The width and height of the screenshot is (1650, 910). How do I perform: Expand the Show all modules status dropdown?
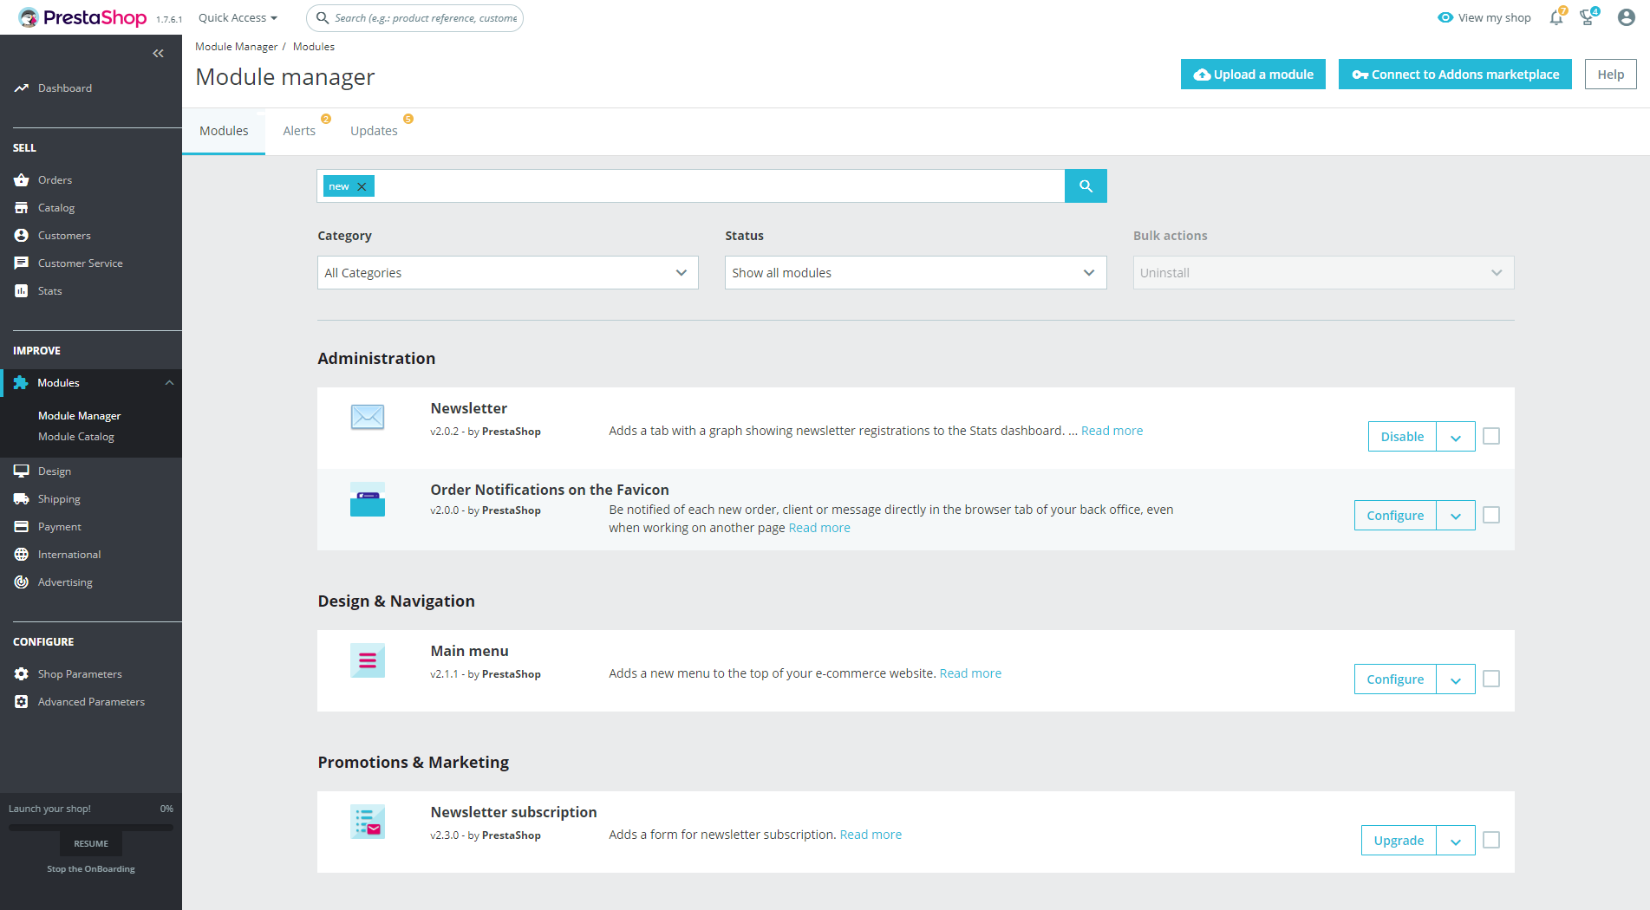click(916, 273)
